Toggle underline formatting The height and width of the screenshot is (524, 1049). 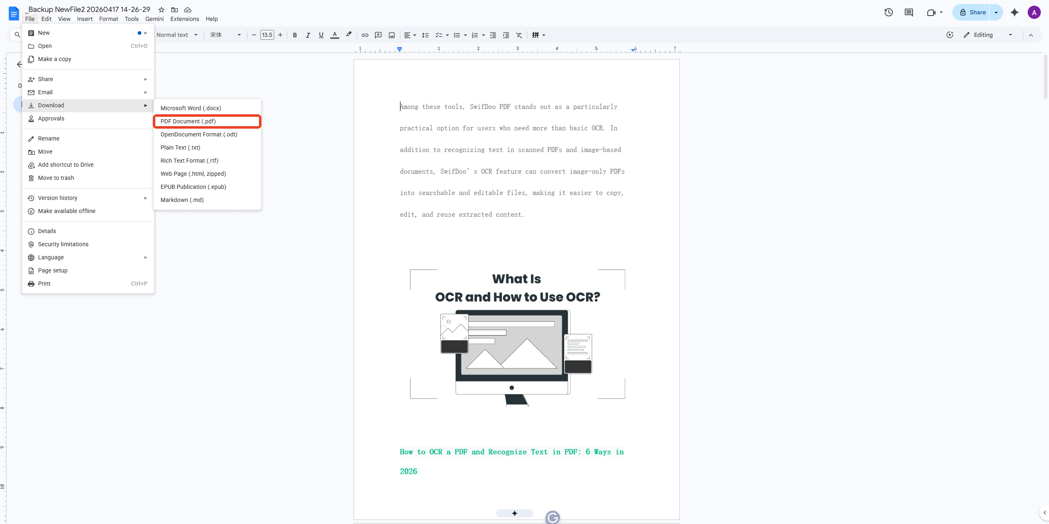[321, 35]
